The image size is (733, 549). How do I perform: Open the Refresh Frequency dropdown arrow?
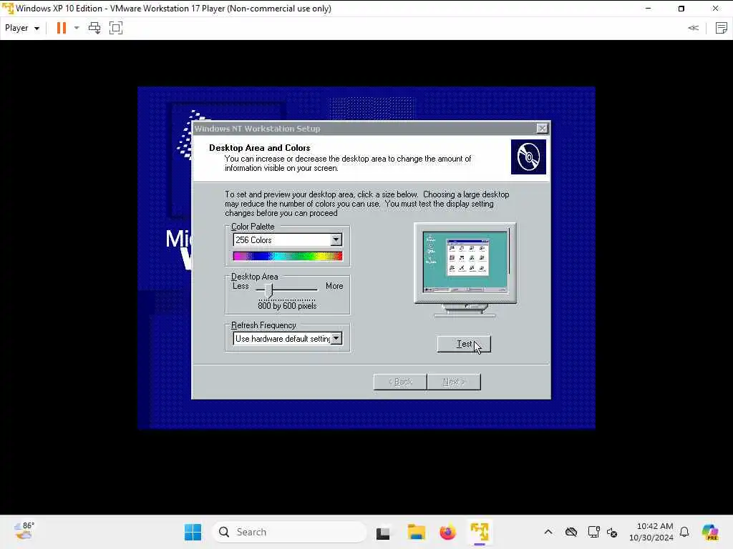336,338
